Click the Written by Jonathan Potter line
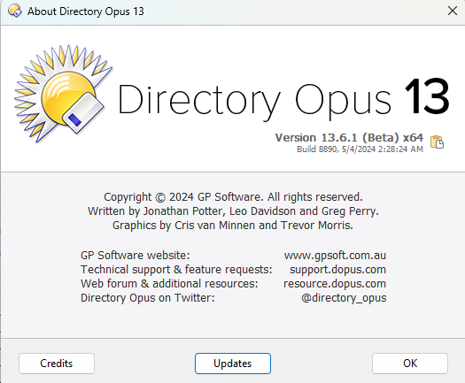The width and height of the screenshot is (465, 383). click(x=233, y=211)
